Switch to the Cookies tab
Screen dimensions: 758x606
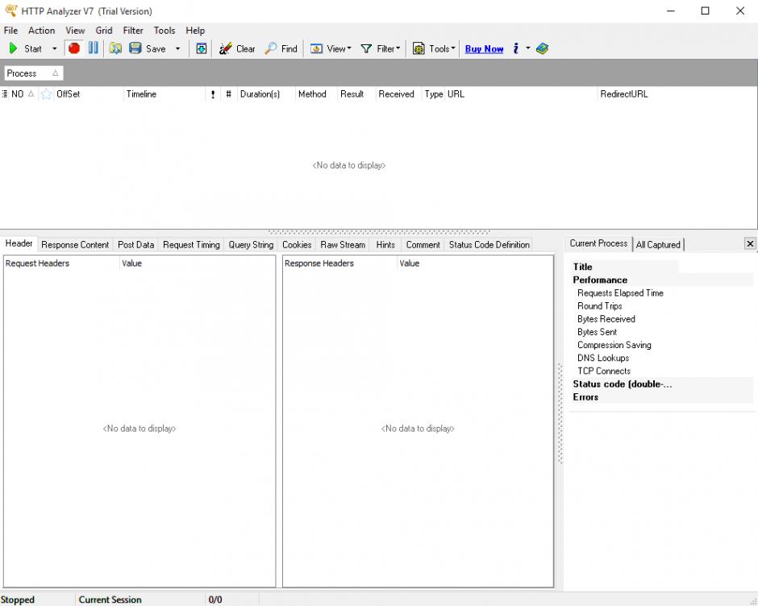pyautogui.click(x=297, y=244)
